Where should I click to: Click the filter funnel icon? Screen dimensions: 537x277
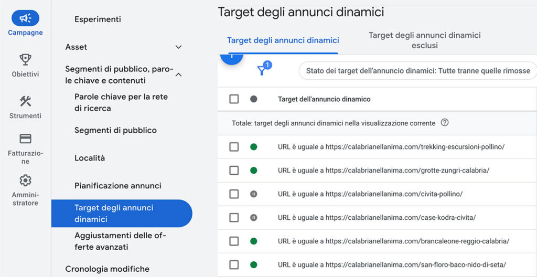click(262, 70)
